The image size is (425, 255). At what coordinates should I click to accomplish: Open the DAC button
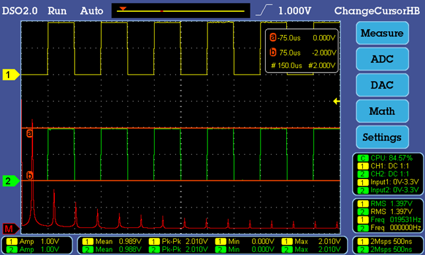point(382,85)
